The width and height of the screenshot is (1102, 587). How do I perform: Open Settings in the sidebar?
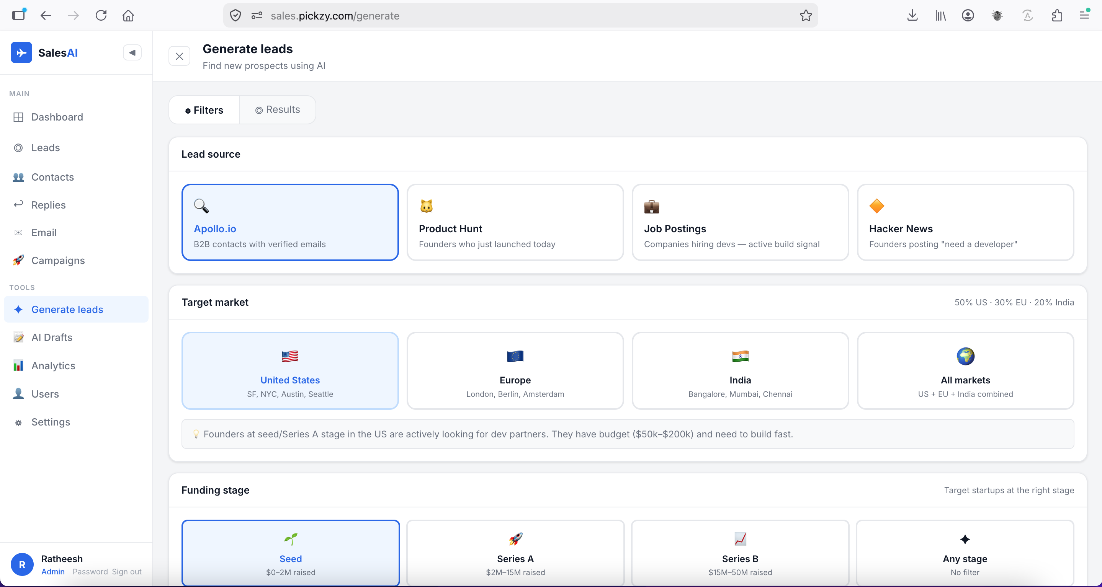point(76,422)
